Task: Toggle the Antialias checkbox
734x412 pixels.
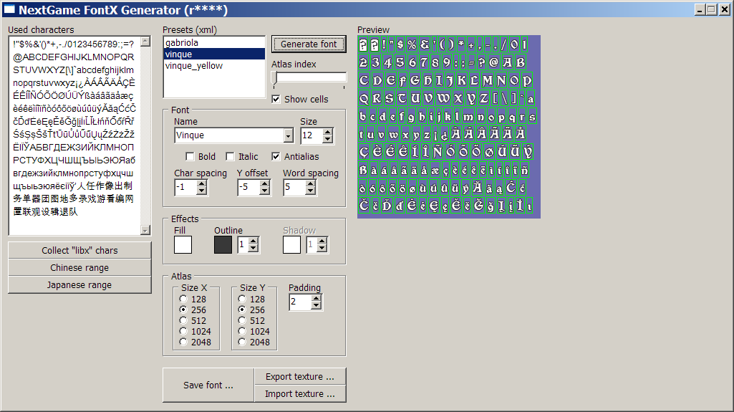Action: pos(276,156)
